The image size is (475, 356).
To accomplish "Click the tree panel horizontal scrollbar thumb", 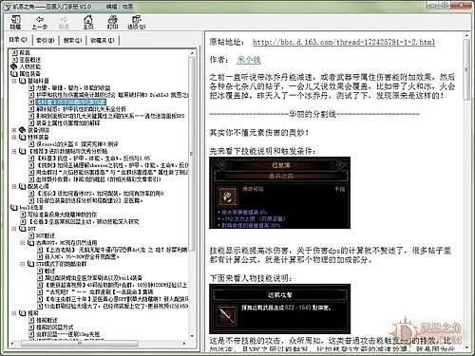I will (x=80, y=343).
